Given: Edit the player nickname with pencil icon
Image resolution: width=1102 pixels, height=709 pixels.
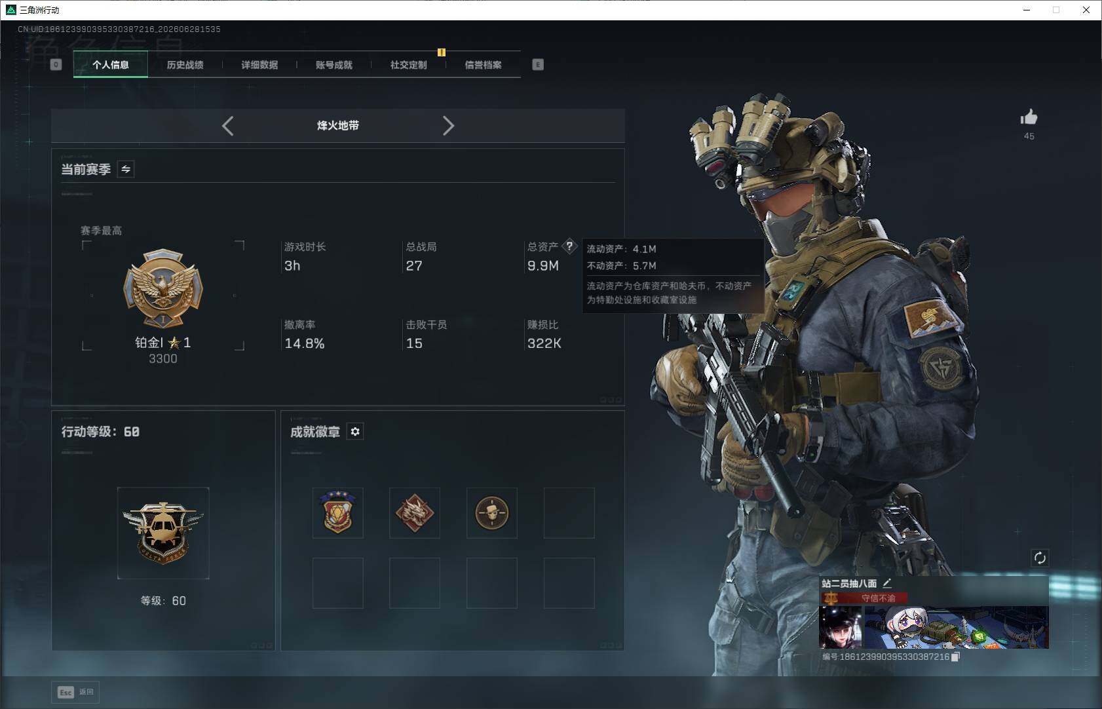Looking at the screenshot, I should click(887, 583).
